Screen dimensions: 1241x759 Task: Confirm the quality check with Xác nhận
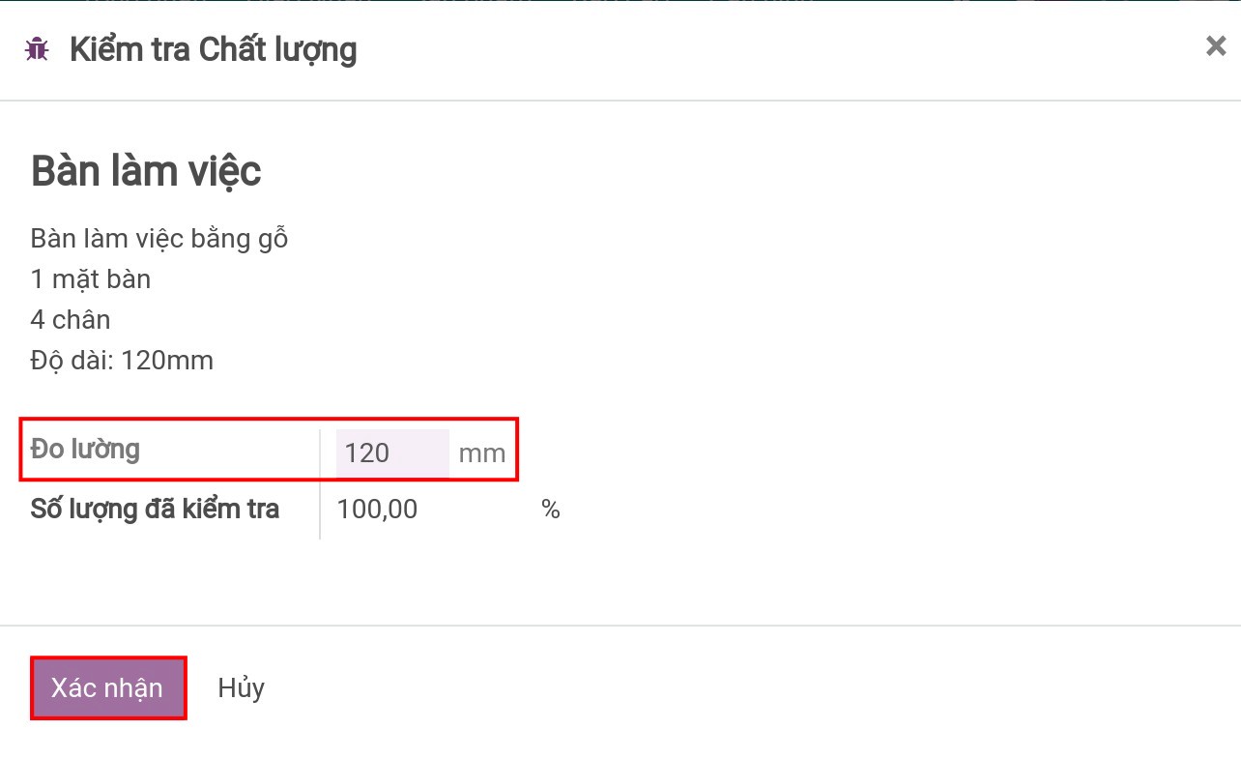[107, 687]
